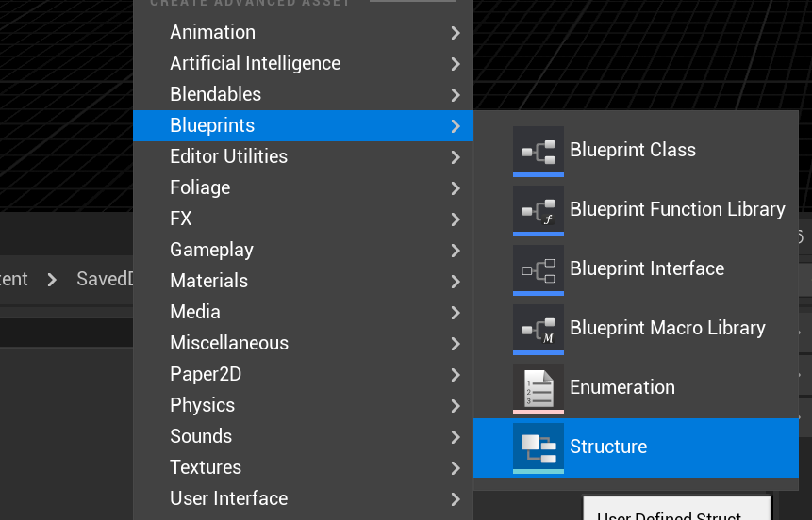Image resolution: width=812 pixels, height=520 pixels.
Task: Expand the Foliage row arrow
Action: point(456,188)
